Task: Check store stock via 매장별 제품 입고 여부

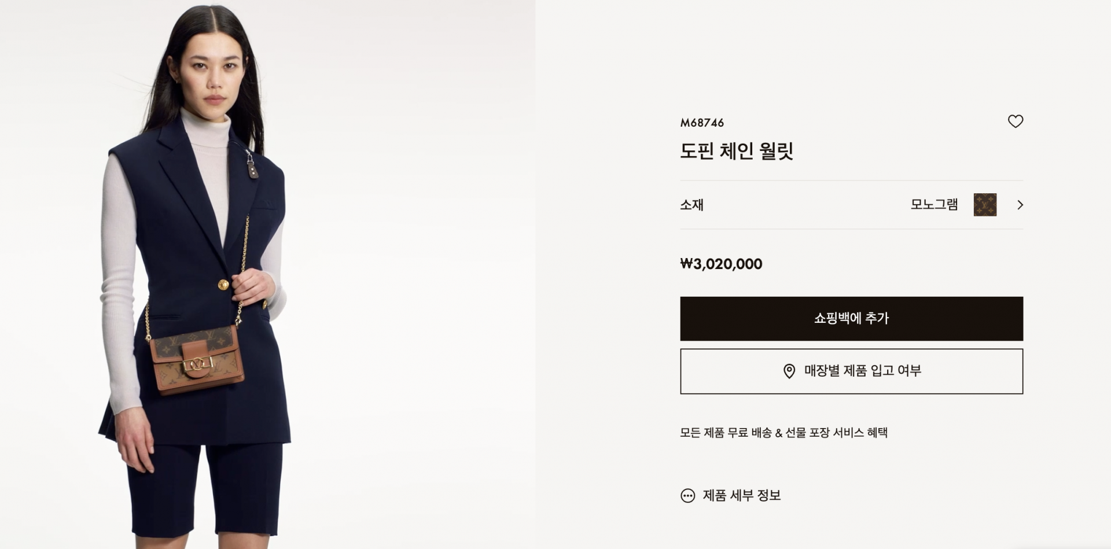Action: 851,371
